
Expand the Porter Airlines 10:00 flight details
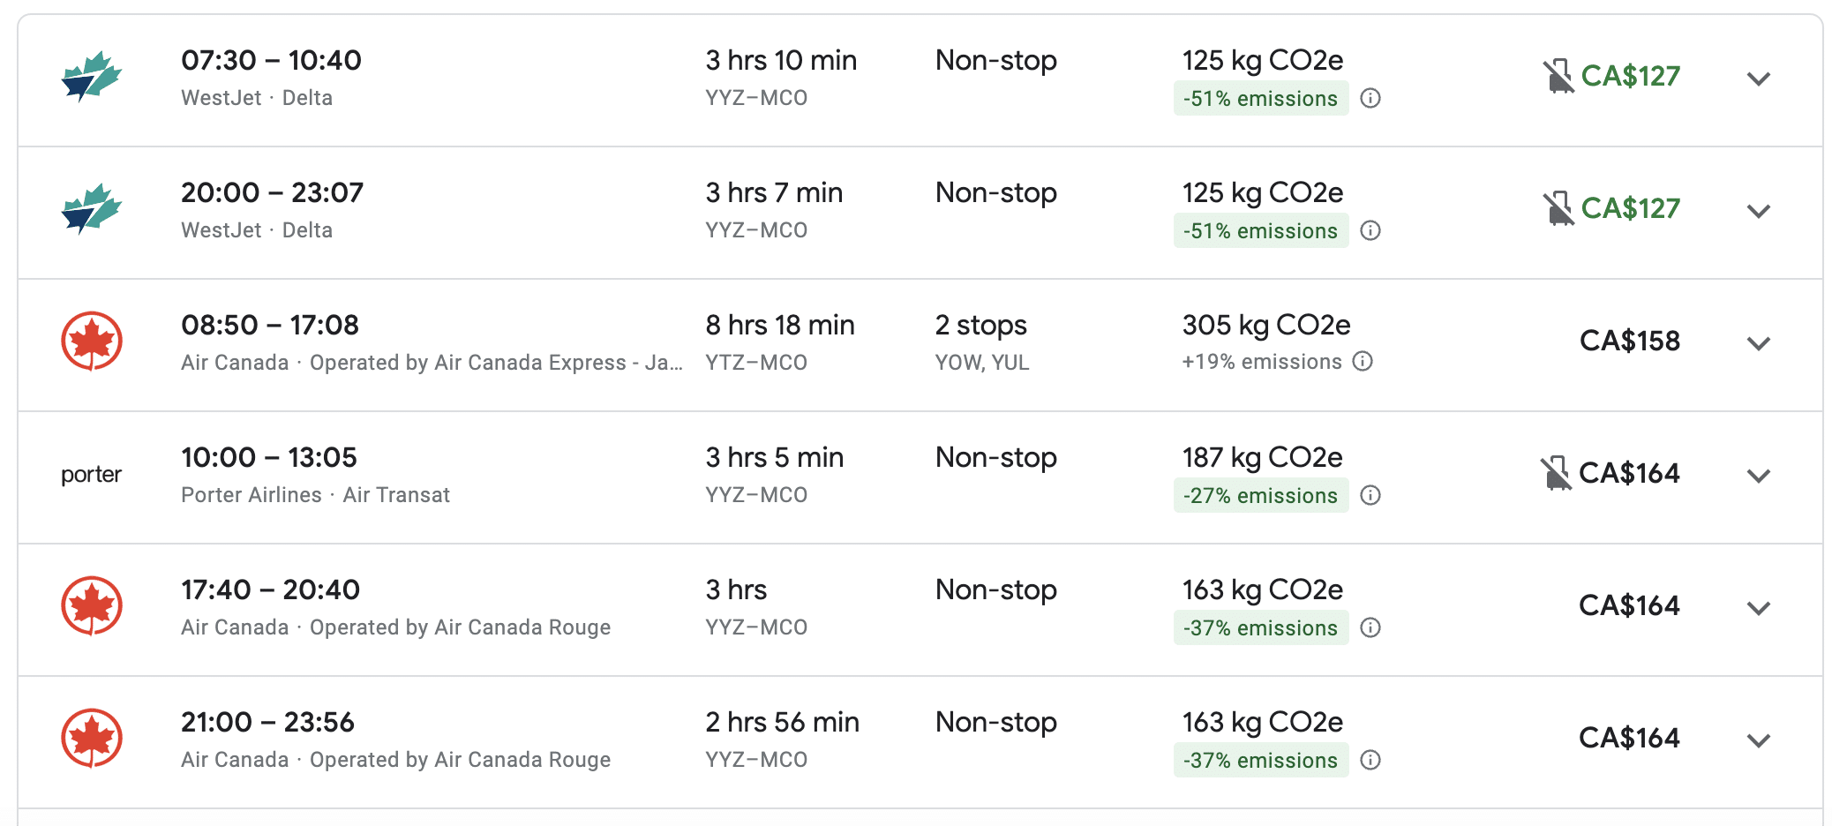pos(1758,476)
